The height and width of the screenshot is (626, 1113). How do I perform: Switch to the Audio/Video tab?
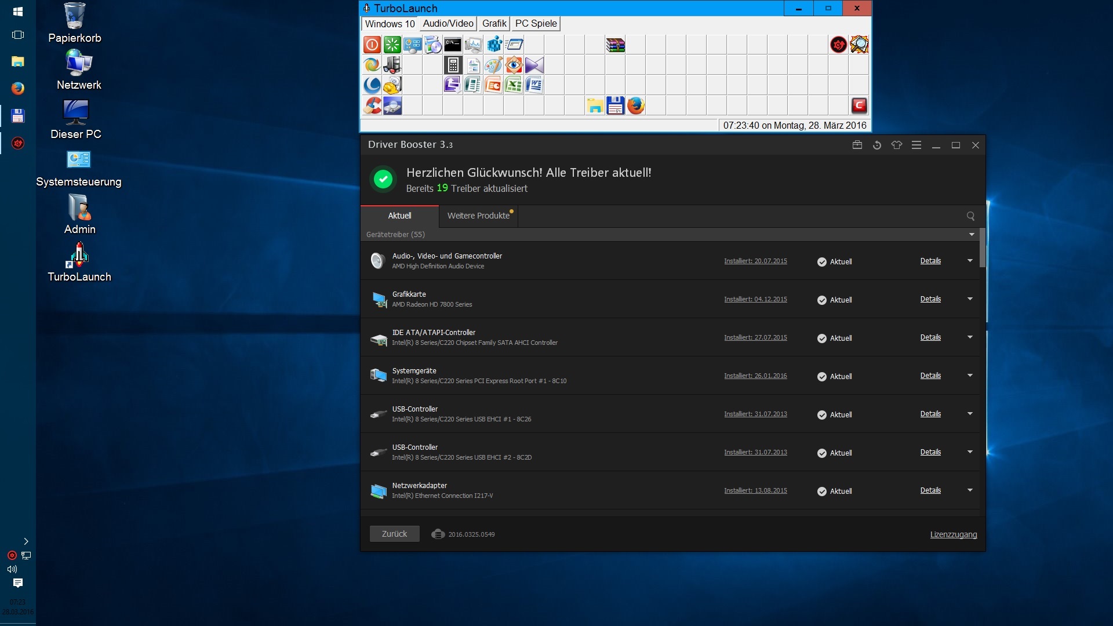448,24
